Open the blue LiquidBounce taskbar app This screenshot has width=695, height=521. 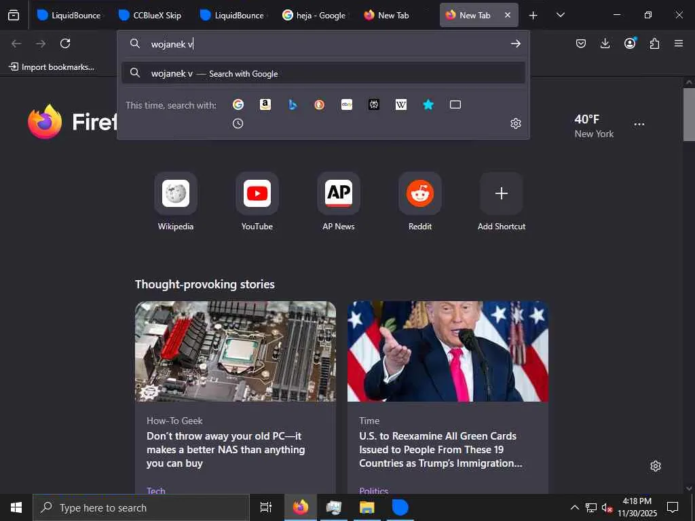point(400,507)
